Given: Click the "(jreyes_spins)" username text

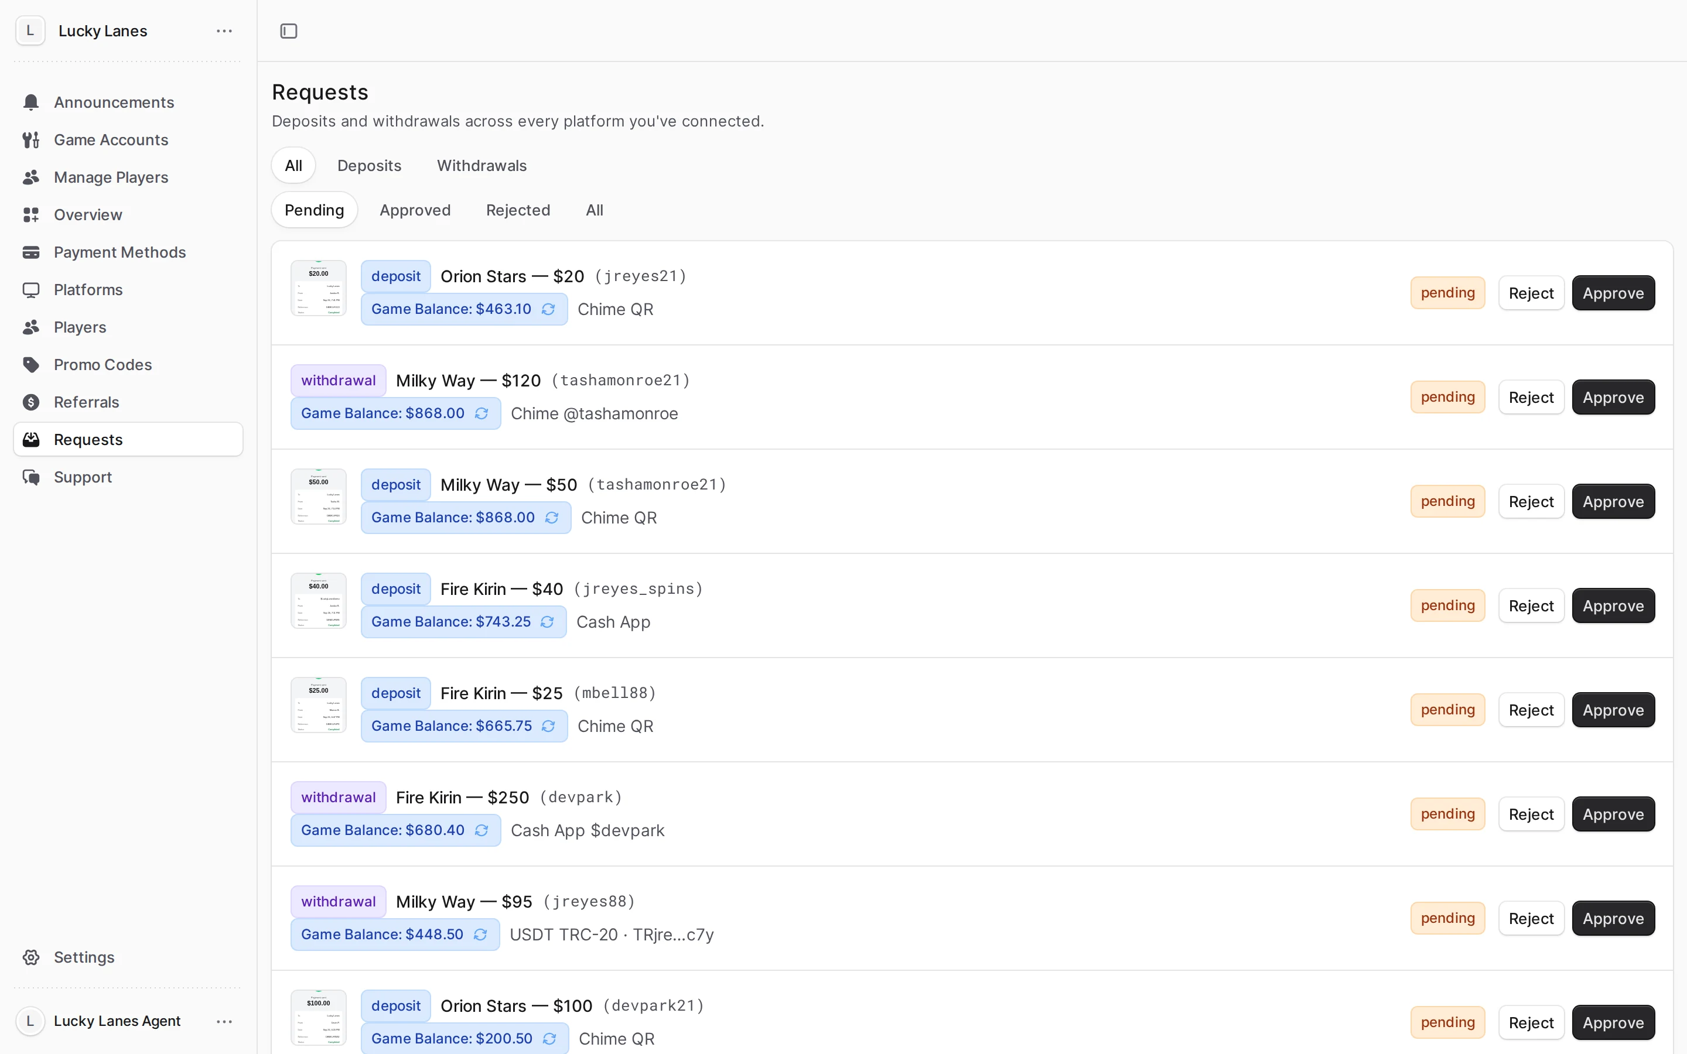Looking at the screenshot, I should tap(638, 589).
